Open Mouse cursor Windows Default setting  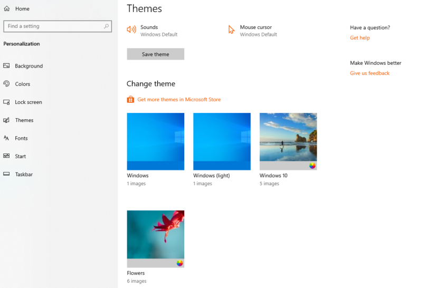click(x=252, y=31)
